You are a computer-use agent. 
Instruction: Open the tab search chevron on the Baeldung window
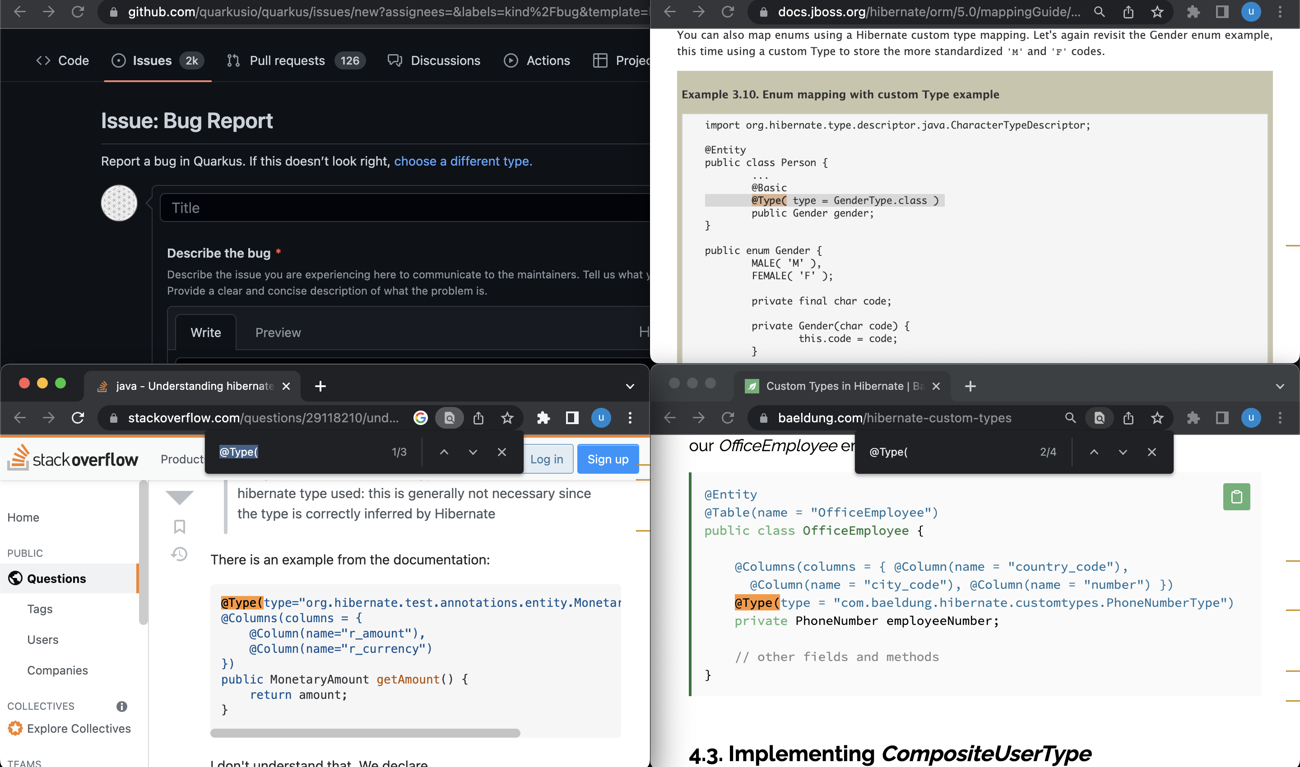tap(1280, 386)
